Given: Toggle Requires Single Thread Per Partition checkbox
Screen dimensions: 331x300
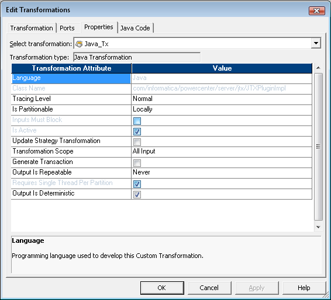Looking at the screenshot, I should 137,184.
